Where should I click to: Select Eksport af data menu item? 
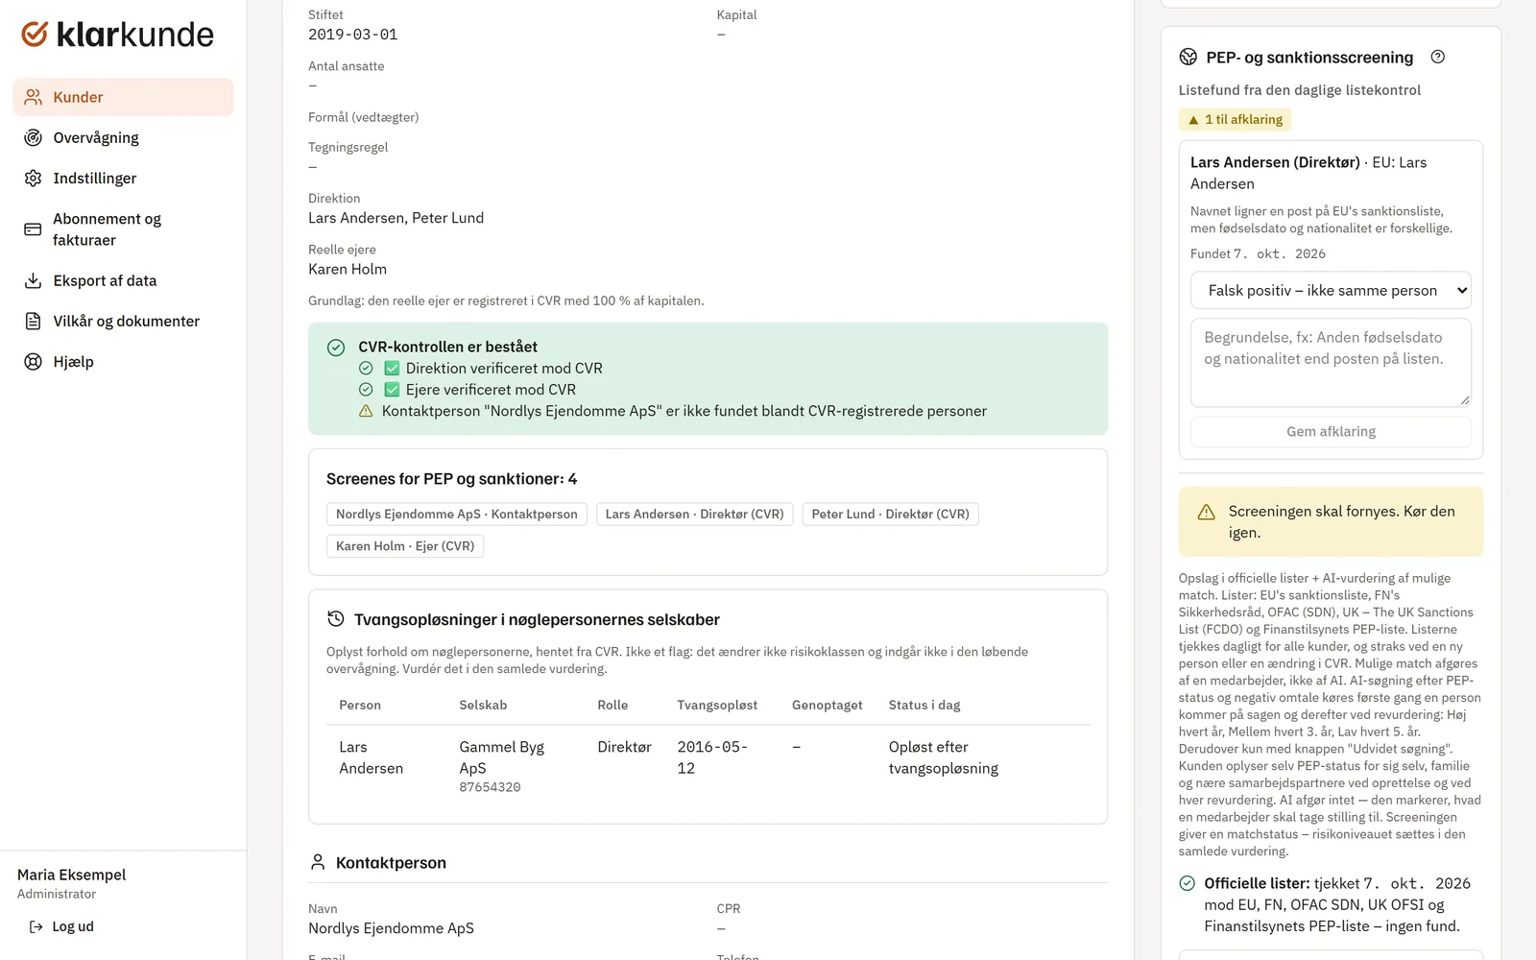point(123,280)
